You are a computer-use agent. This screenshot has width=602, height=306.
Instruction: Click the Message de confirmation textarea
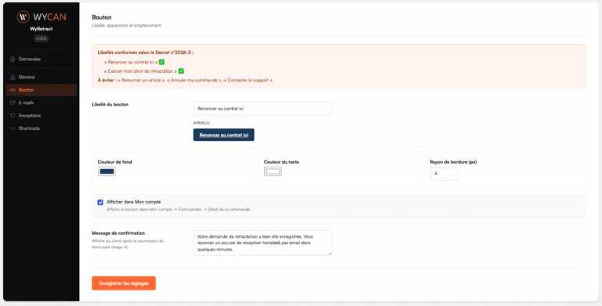click(x=263, y=243)
